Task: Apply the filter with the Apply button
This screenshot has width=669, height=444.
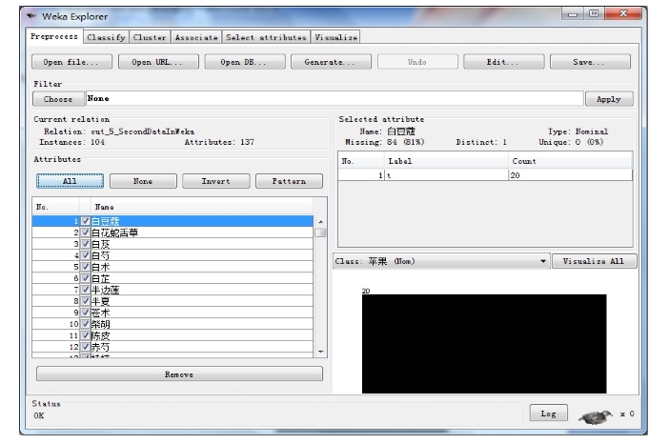Action: point(609,99)
